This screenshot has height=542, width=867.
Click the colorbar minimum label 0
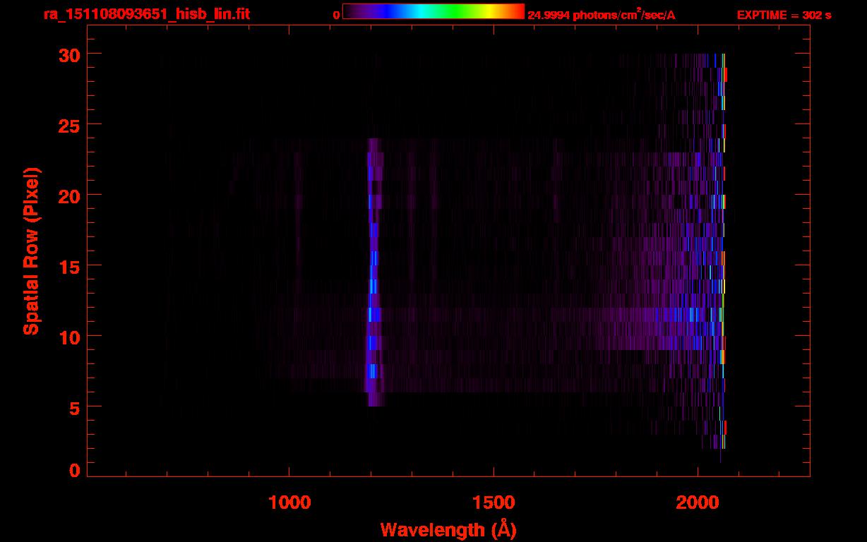pos(336,16)
